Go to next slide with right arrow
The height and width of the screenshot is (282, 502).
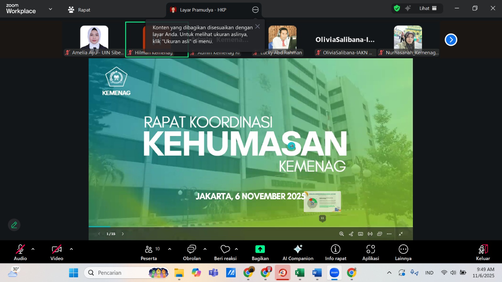123,234
